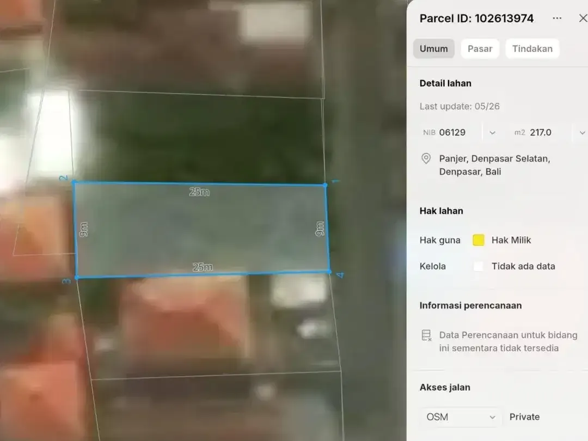Click the yellow Hak Milik color swatch
The width and height of the screenshot is (588, 441).
click(x=479, y=240)
